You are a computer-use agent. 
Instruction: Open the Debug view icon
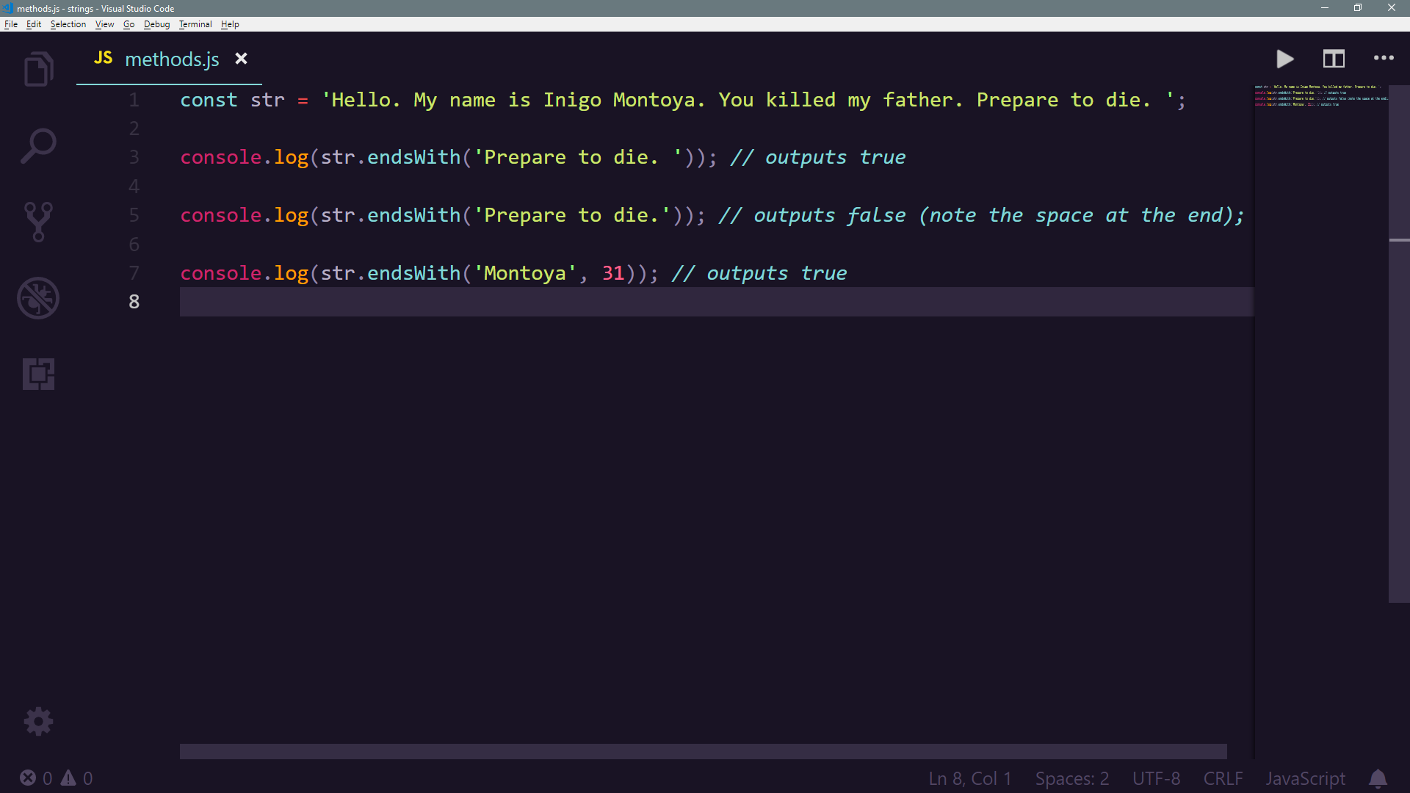point(38,298)
